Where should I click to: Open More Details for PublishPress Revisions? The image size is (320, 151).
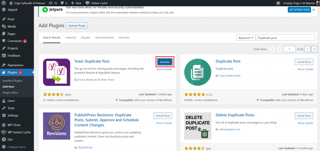tap(164, 123)
